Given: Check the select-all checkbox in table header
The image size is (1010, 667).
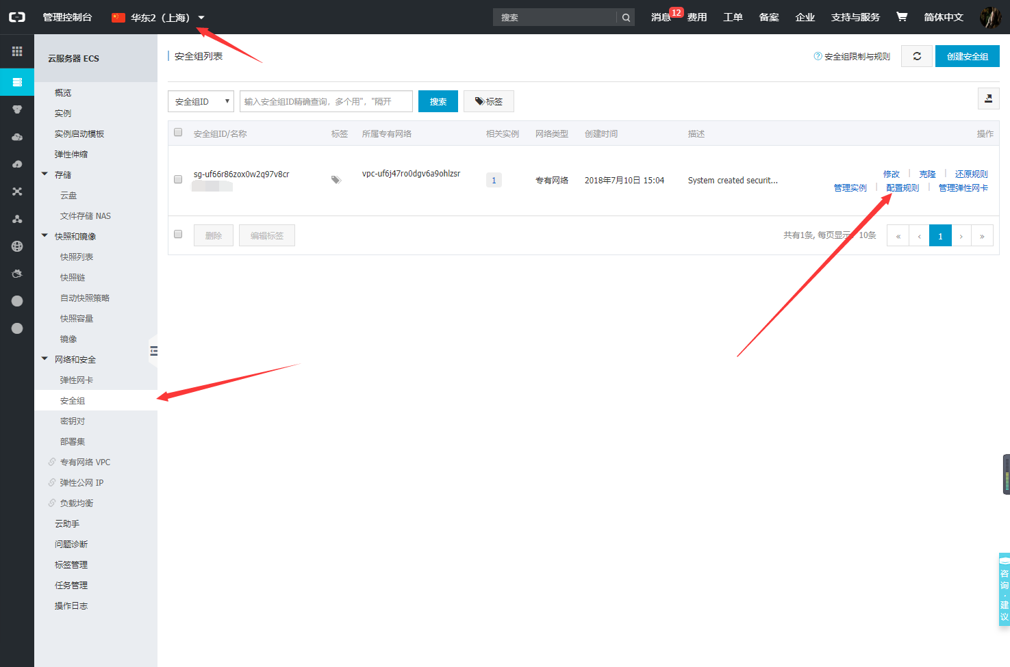Looking at the screenshot, I should pos(178,132).
